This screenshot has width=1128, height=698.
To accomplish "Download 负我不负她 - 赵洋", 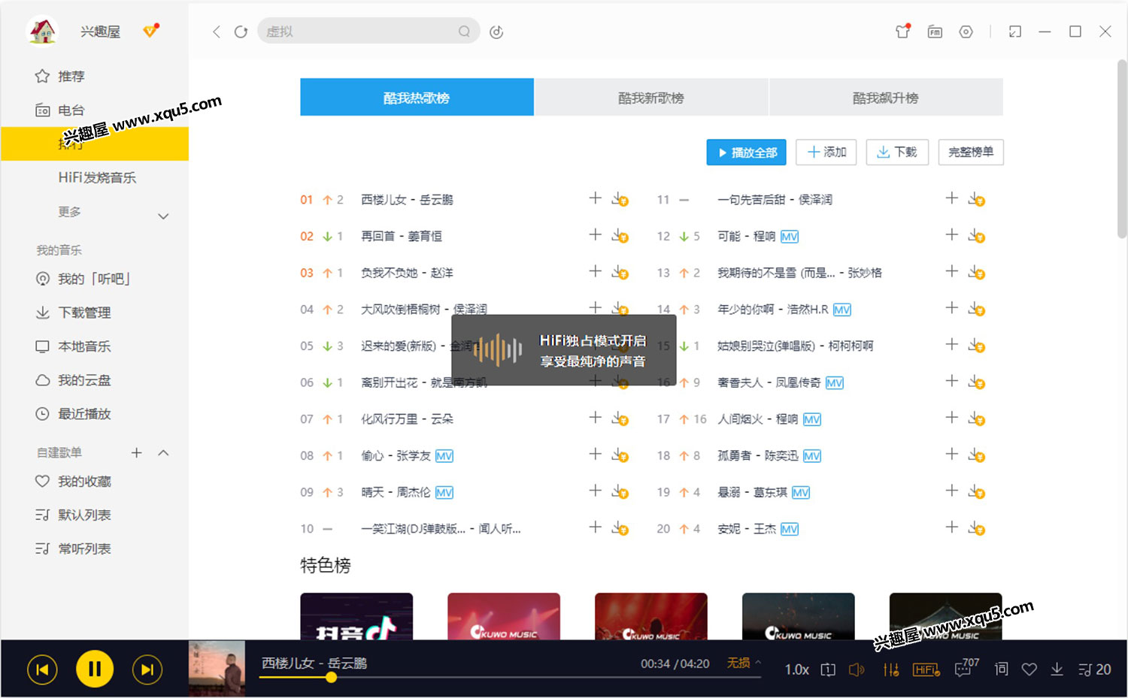I will pyautogui.click(x=620, y=272).
